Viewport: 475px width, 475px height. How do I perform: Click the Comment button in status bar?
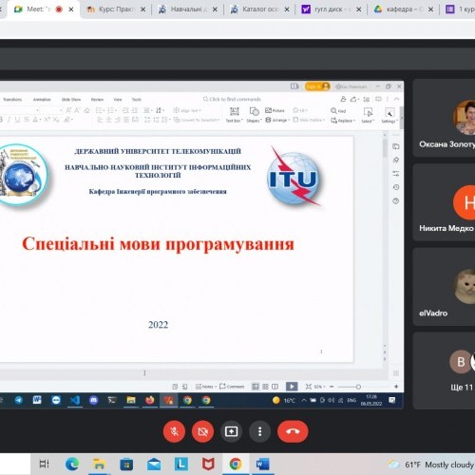(232, 387)
